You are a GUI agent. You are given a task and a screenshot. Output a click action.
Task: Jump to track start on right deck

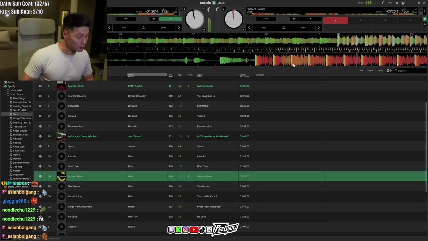tap(294, 19)
